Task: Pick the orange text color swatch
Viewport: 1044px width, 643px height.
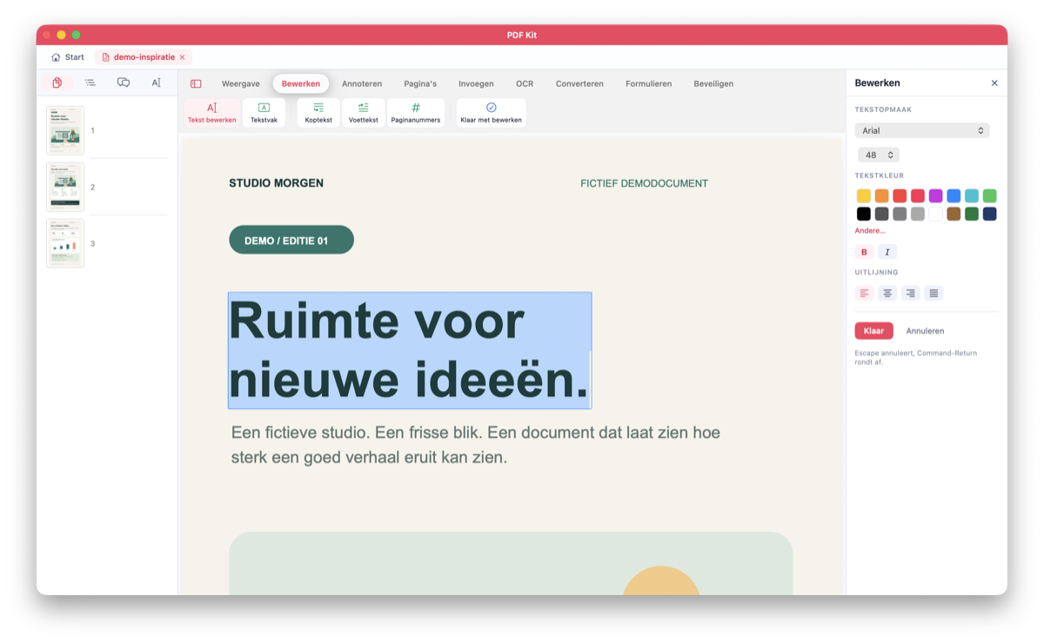Action: point(882,196)
